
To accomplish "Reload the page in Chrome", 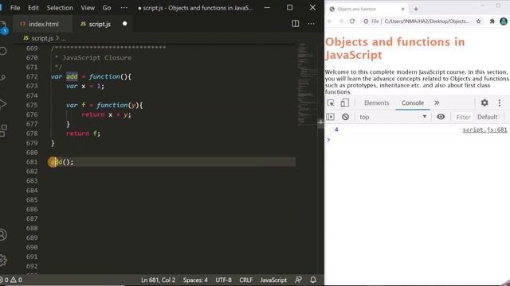I will pos(352,21).
